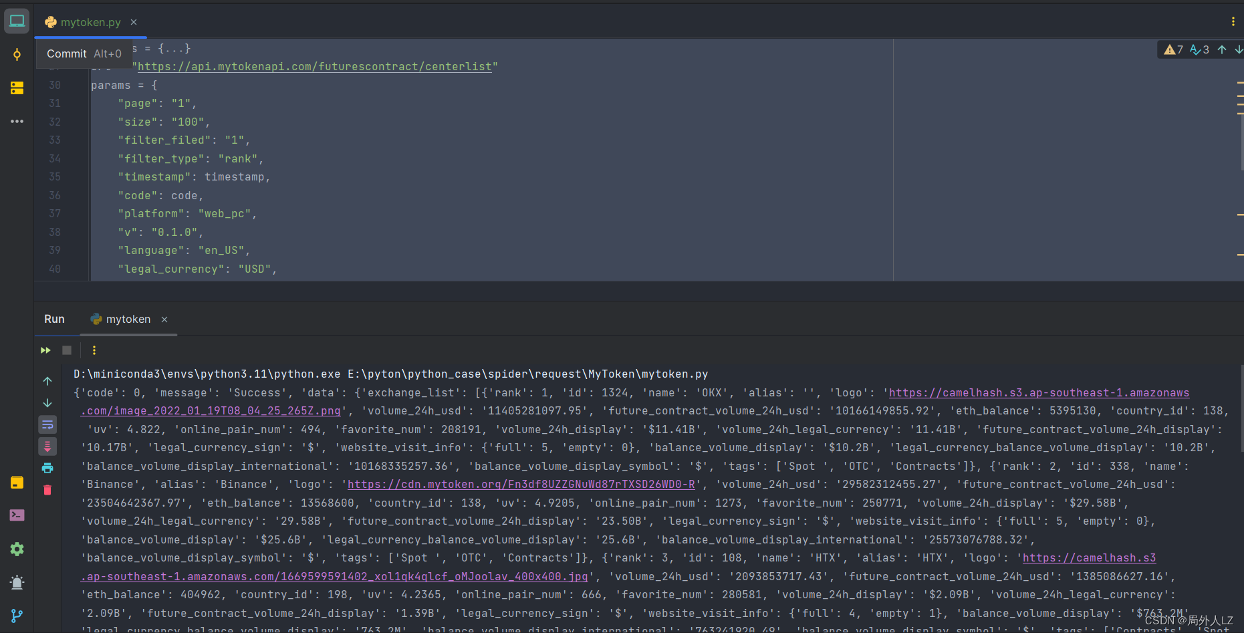This screenshot has height=633, width=1244.
Task: Close the mytoken run tab
Action: 164,320
